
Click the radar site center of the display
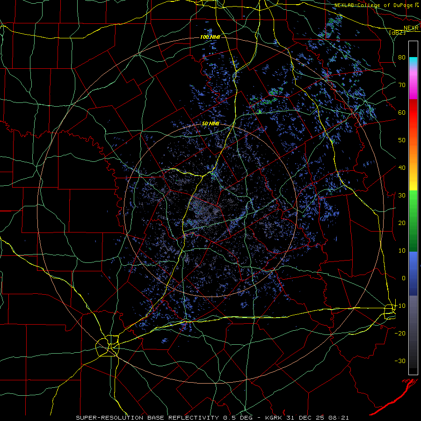[211, 210]
